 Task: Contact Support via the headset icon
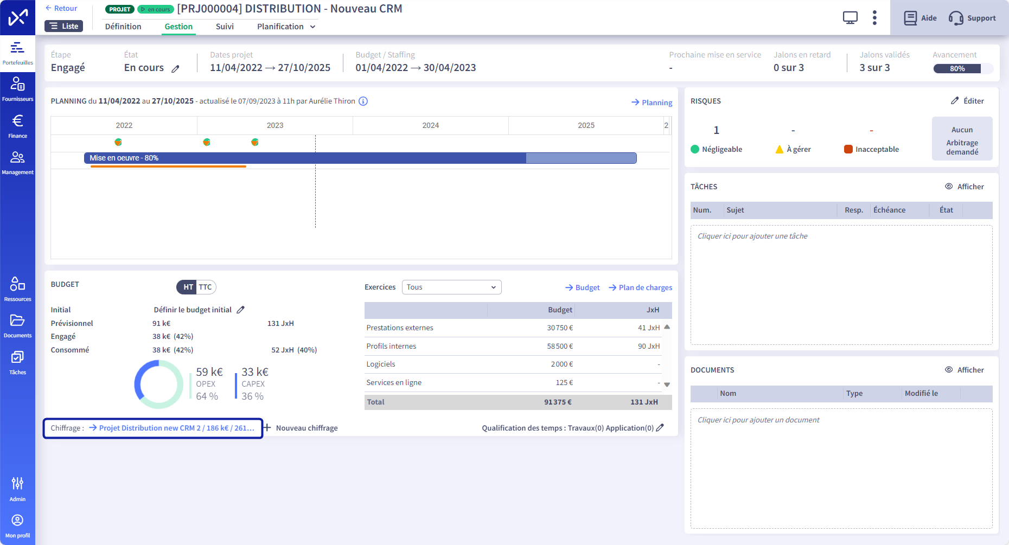972,18
